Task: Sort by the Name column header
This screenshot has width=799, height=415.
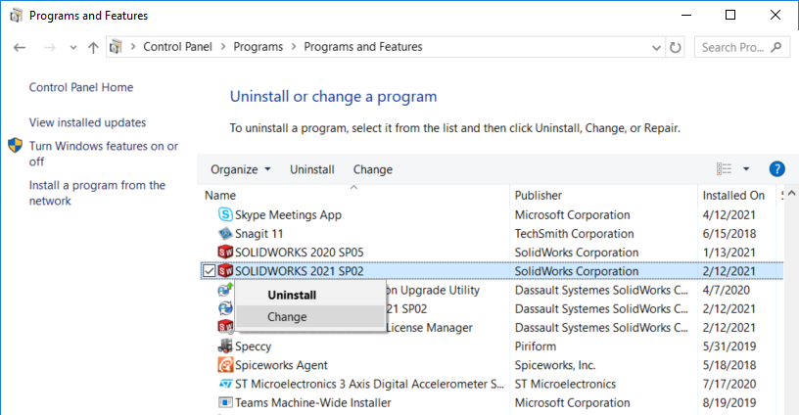Action: pos(220,195)
